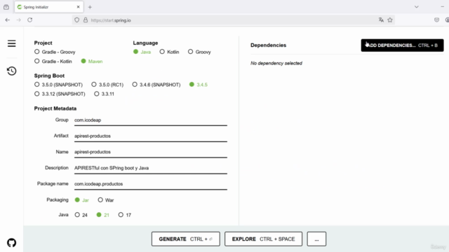The image size is (449, 252).
Task: Choose Spring Boot 3.5.0 (RC1)
Action: (x=107, y=85)
